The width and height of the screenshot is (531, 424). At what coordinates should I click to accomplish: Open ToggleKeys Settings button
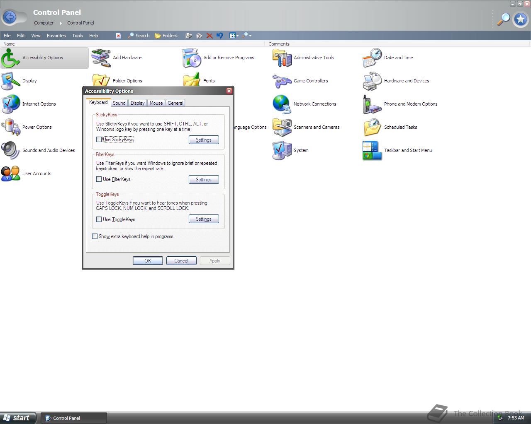(204, 219)
